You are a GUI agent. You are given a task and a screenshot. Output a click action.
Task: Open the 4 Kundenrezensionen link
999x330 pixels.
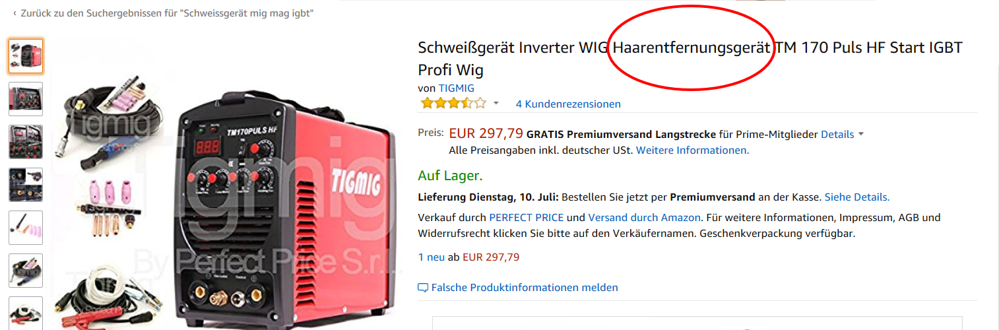click(568, 104)
